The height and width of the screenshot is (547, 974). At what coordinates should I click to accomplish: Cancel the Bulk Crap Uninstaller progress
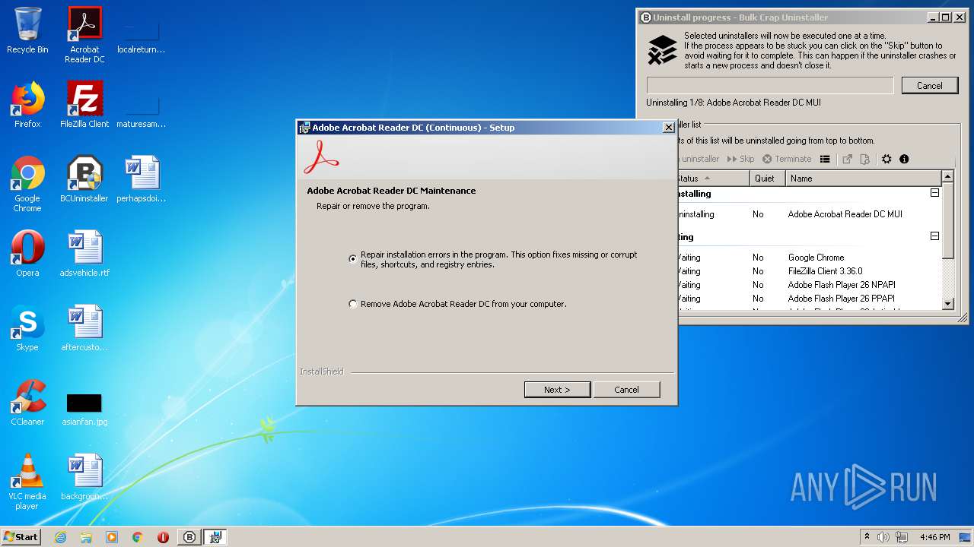pos(929,86)
